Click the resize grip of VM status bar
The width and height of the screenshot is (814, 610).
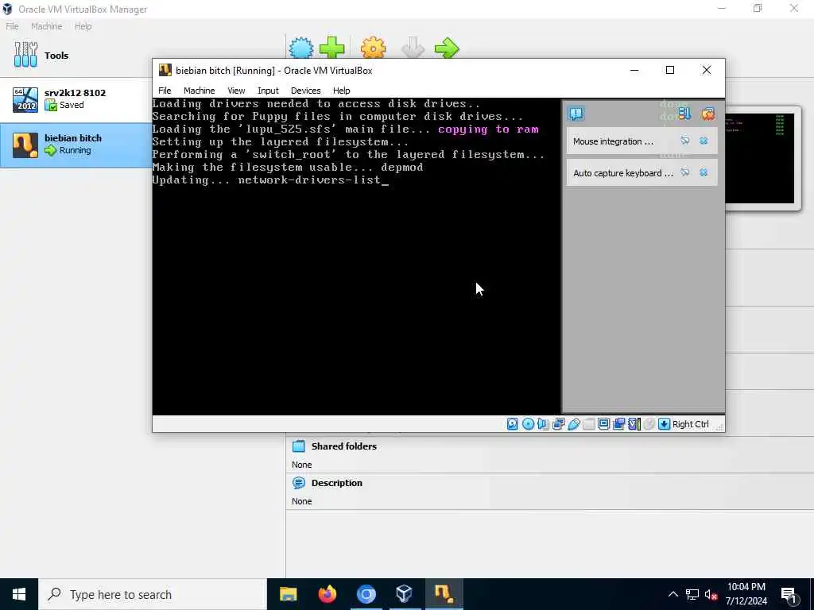pos(719,427)
